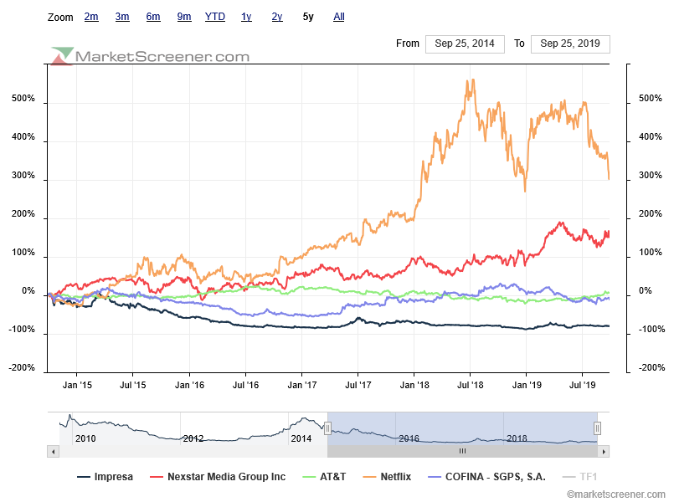
Task: Click the navigator right range handle
Action: pos(597,428)
